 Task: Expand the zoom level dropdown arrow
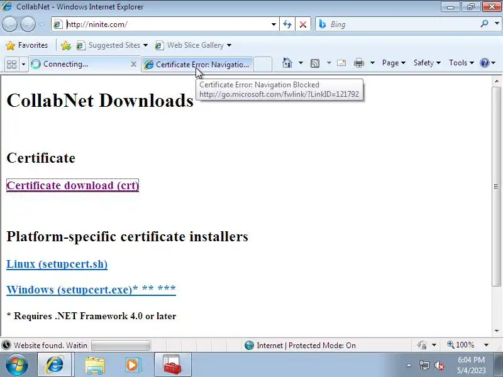(x=486, y=345)
